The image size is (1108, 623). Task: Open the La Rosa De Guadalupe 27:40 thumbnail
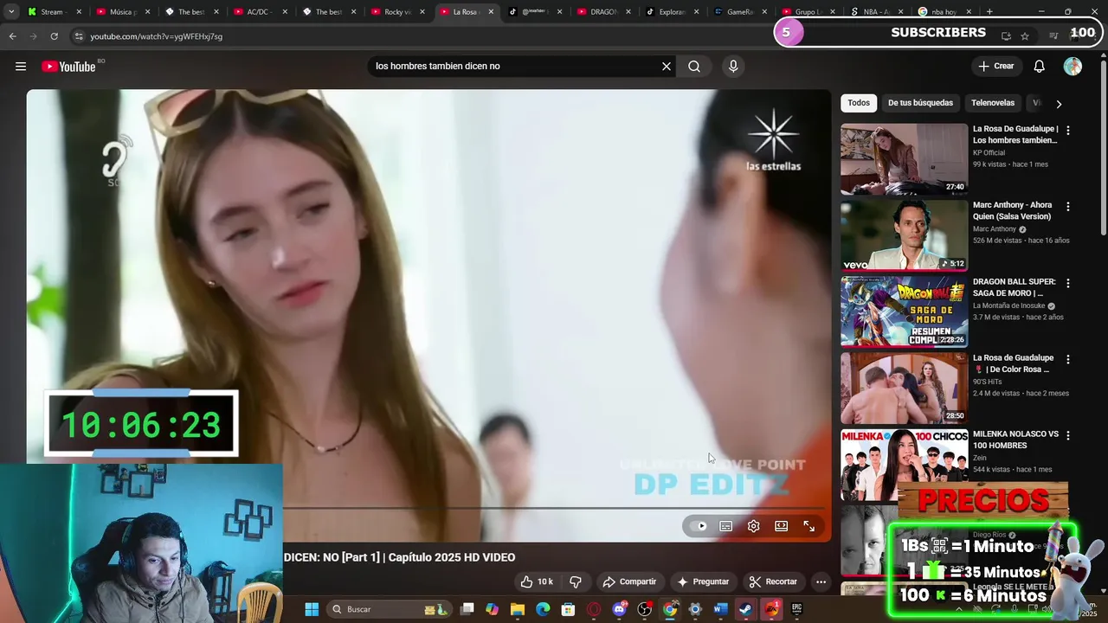click(904, 159)
